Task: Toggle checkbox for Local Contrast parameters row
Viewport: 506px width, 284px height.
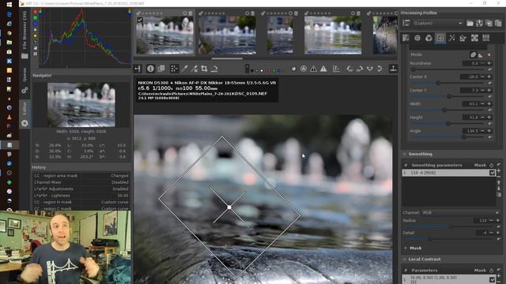Action: (x=492, y=279)
